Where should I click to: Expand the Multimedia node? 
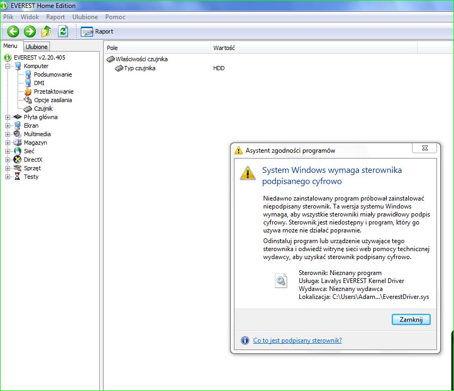8,135
